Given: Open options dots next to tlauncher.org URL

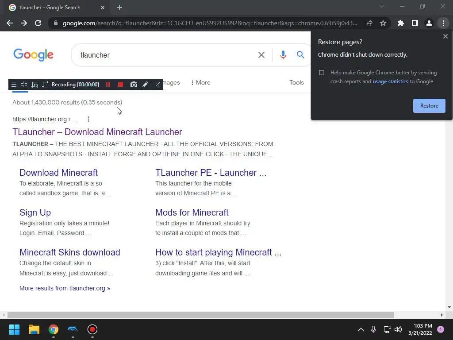Looking at the screenshot, I should [88, 119].
